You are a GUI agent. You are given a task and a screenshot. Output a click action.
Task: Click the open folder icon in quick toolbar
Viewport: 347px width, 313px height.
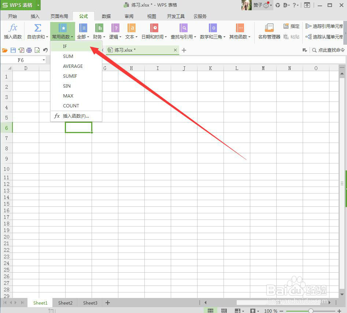[x=5, y=51]
